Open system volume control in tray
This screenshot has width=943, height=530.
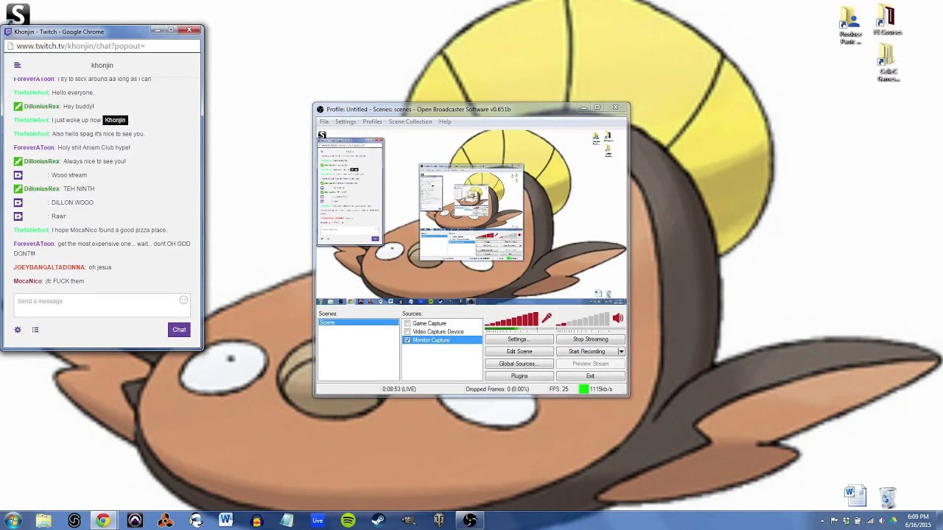[x=883, y=520]
